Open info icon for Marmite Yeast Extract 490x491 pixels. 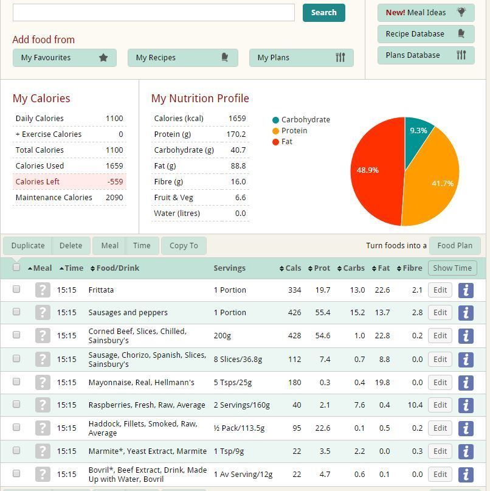pyautogui.click(x=466, y=451)
